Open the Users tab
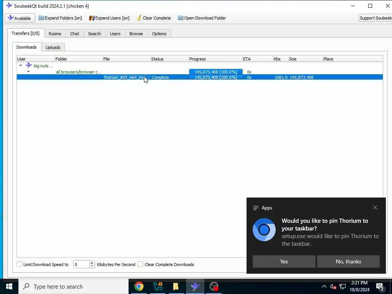 click(x=115, y=34)
